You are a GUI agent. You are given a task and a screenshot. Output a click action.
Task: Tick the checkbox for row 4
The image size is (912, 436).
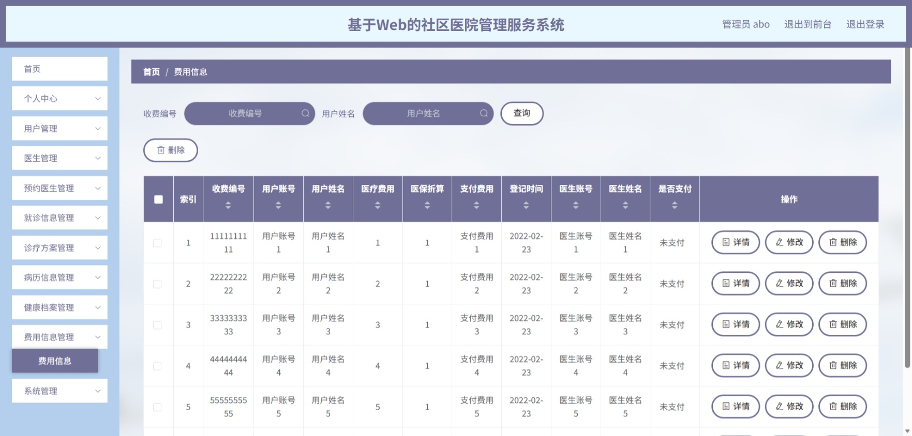click(157, 366)
